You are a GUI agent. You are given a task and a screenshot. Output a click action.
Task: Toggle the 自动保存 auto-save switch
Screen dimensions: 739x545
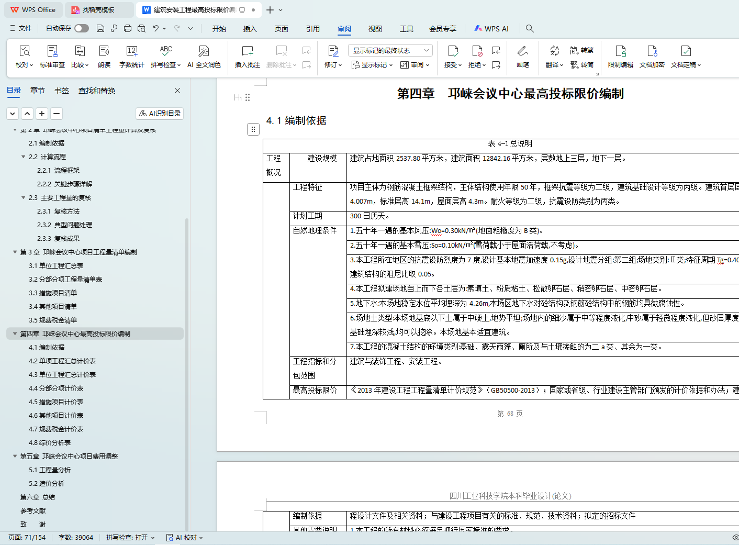(81, 28)
